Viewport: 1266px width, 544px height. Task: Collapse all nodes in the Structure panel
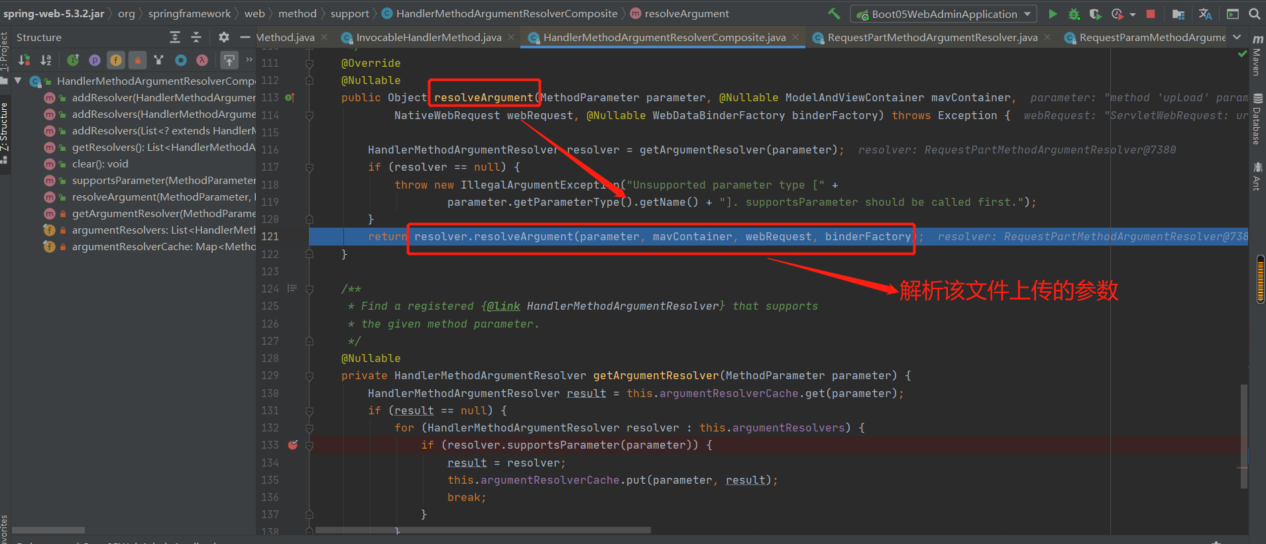coord(196,38)
